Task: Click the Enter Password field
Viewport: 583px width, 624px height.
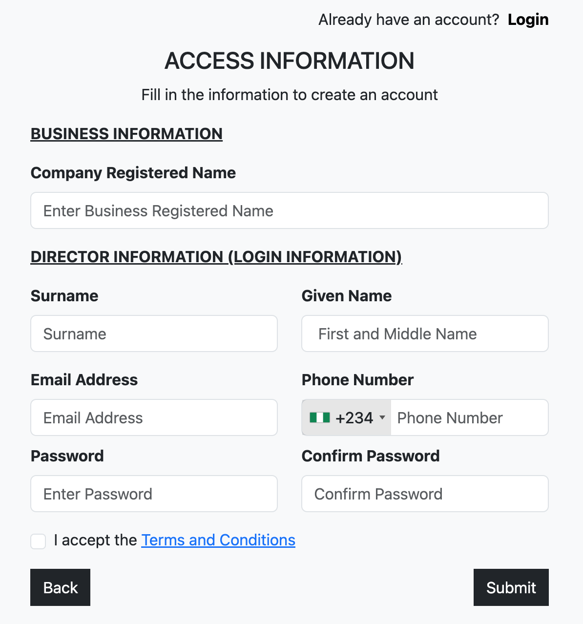Action: (154, 494)
